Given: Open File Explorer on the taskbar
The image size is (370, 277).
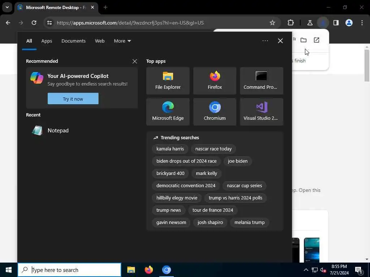Looking at the screenshot, I should [x=131, y=270].
